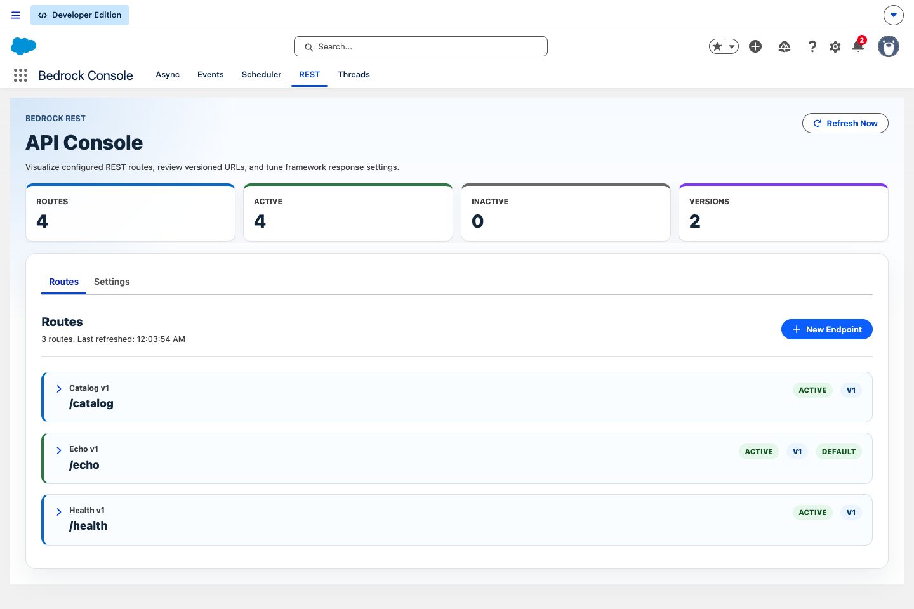Open the hamburger menu at top left

pyautogui.click(x=16, y=15)
